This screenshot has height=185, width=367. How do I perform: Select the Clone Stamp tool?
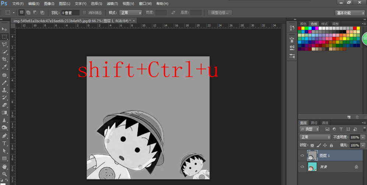pos(4,90)
